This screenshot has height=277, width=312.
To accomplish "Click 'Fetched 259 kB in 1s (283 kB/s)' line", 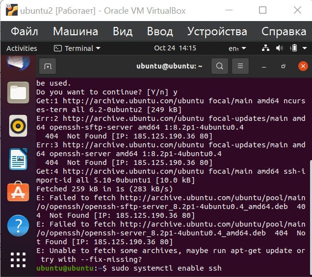I will tap(104, 189).
